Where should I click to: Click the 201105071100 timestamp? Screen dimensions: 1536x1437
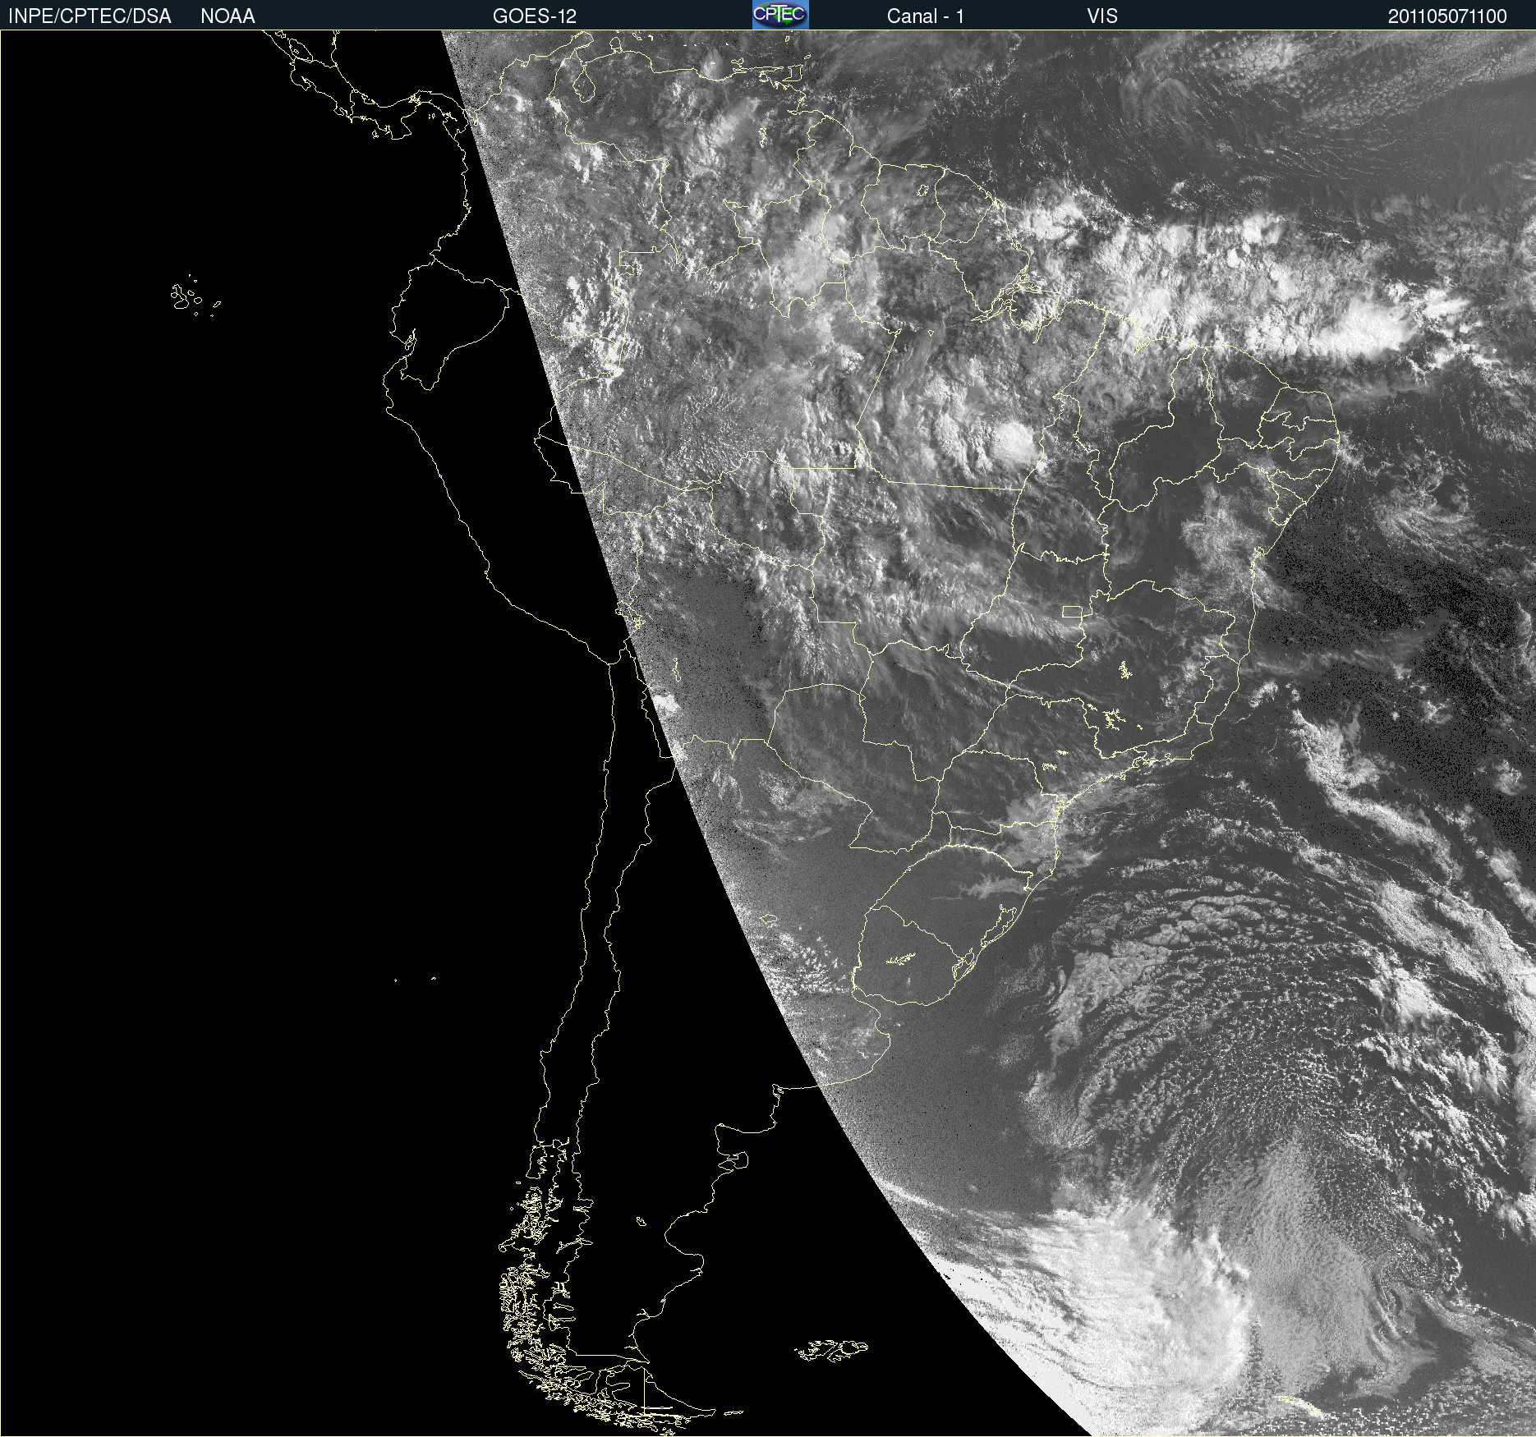pyautogui.click(x=1447, y=16)
